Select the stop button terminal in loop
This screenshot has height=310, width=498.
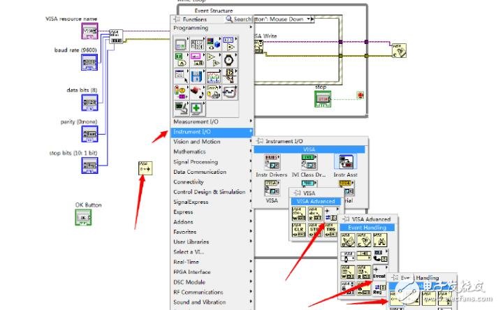pyautogui.click(x=322, y=99)
